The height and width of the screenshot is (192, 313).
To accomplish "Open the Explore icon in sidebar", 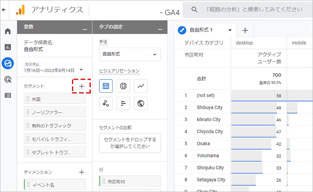I will pos(7,63).
